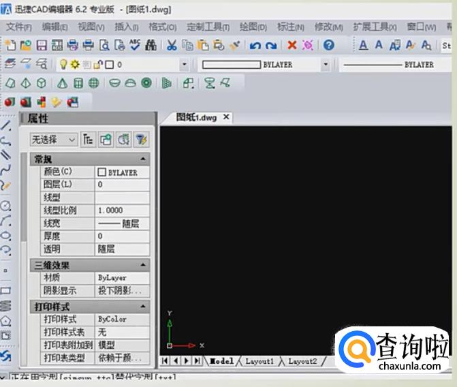Screen dimensions: 457x387
Task: Click the Layer manager icon
Action: tap(10, 63)
